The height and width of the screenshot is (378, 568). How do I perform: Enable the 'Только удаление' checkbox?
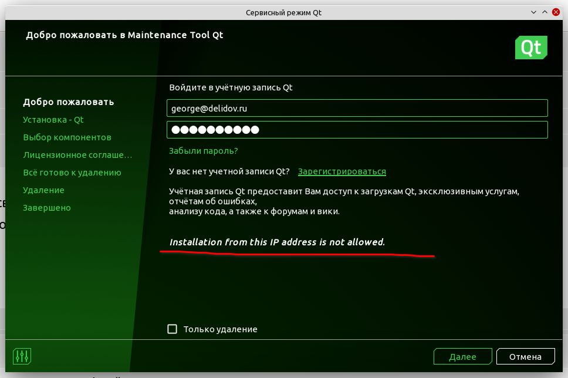click(172, 329)
